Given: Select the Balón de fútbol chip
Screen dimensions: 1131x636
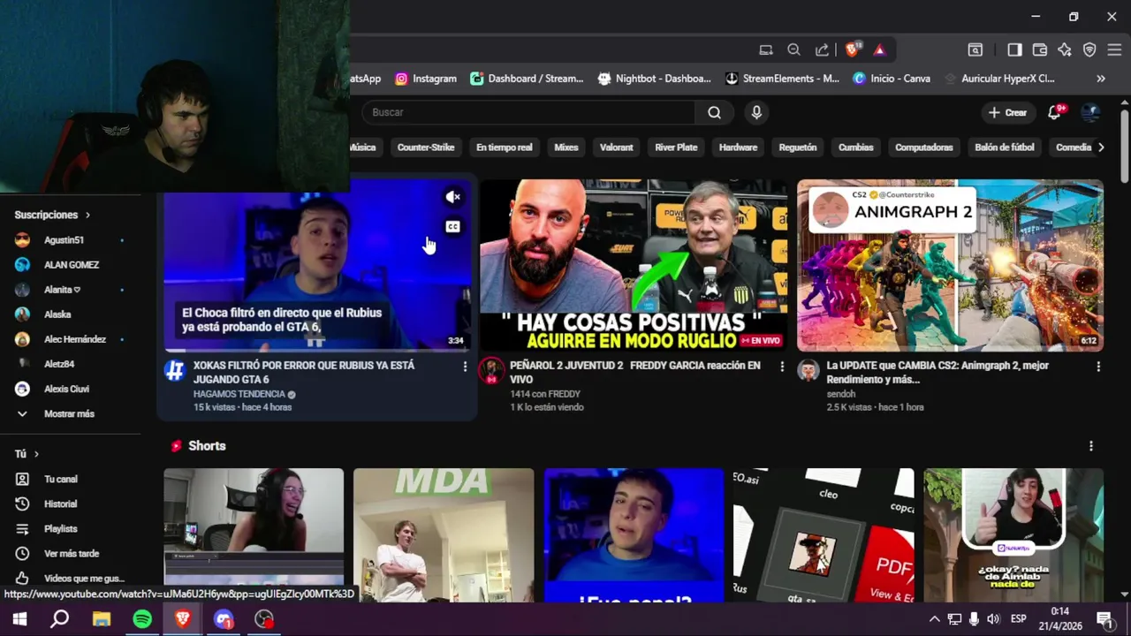Looking at the screenshot, I should click(x=1005, y=148).
